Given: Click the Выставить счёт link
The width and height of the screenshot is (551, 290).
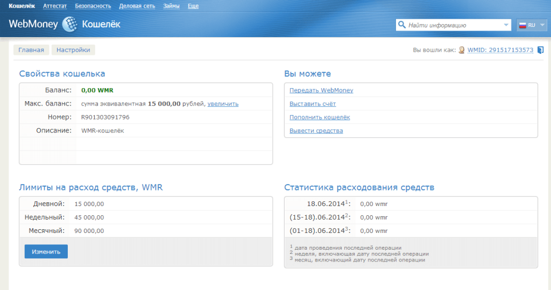Looking at the screenshot, I should 313,104.
